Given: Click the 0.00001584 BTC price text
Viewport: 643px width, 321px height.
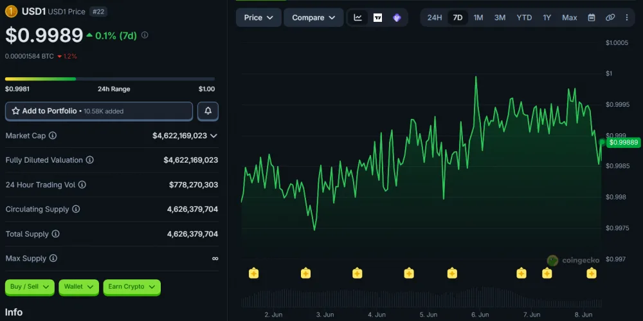Looking at the screenshot, I should [x=30, y=56].
